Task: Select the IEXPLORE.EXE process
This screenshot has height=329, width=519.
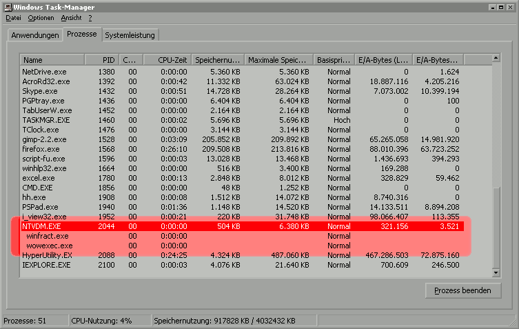Action: point(242,265)
